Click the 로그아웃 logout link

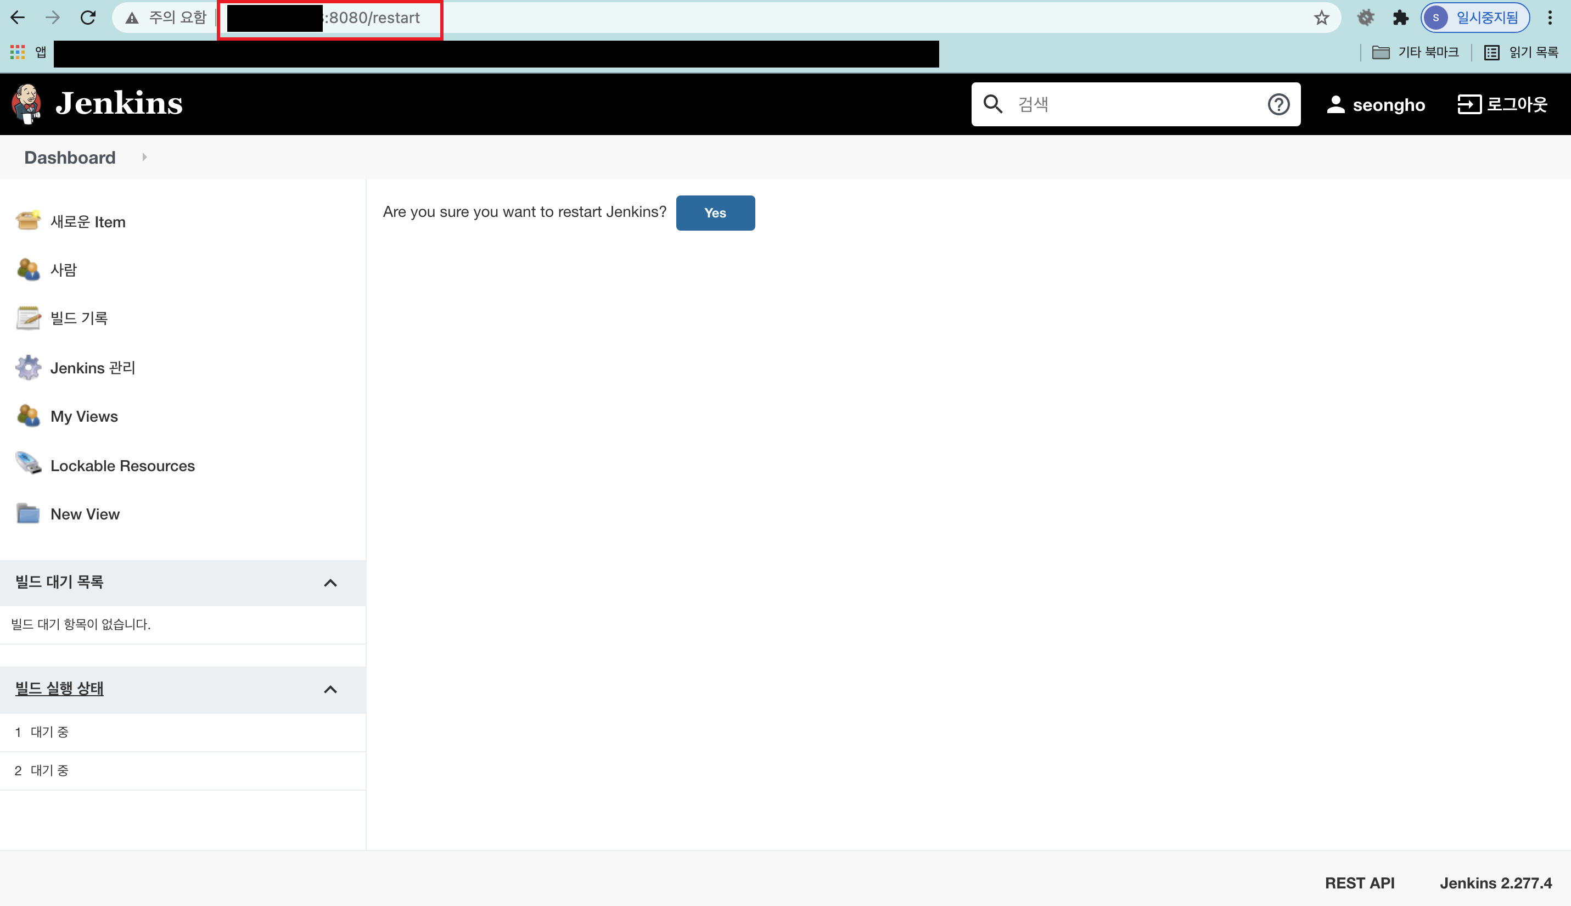(x=1502, y=104)
